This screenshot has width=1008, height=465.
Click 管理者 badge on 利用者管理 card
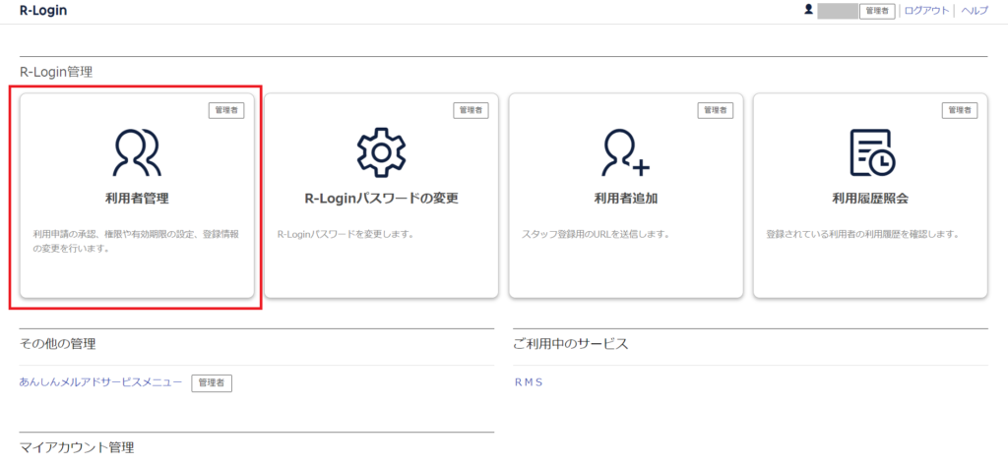227,110
